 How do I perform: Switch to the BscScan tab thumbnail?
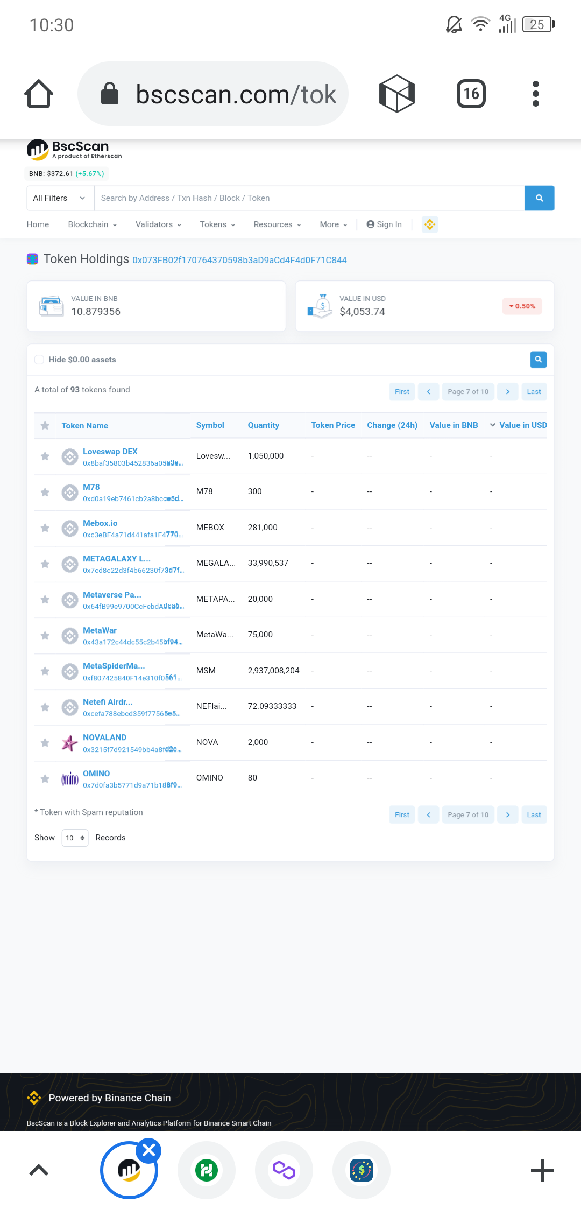coord(129,1170)
